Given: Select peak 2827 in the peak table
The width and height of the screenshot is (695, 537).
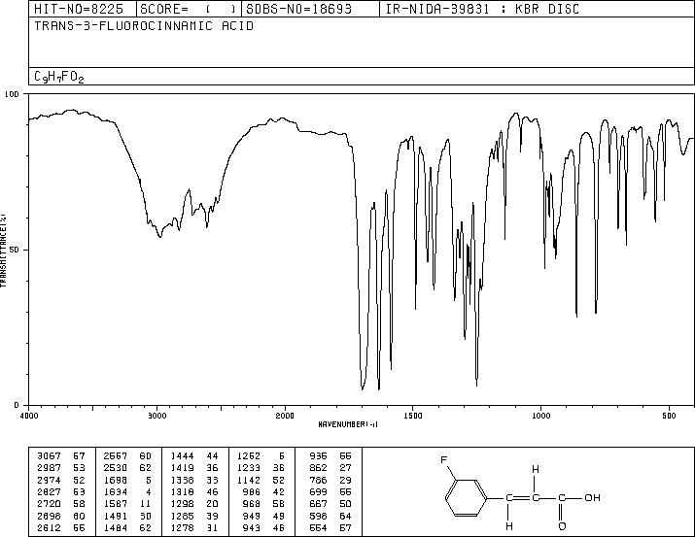Looking at the screenshot, I should point(50,491).
